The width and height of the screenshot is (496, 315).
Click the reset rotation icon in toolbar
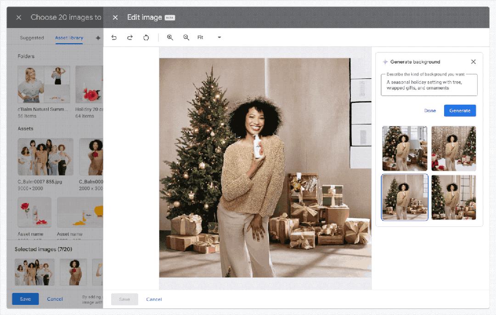point(146,37)
